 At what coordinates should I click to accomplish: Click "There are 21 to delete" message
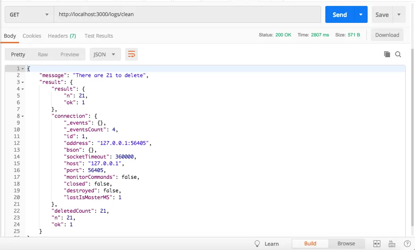click(109, 75)
